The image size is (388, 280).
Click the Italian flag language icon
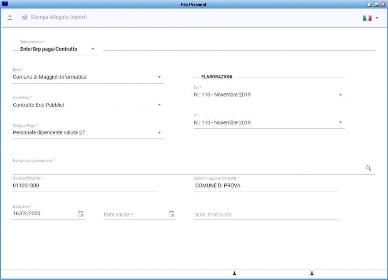pos(367,18)
